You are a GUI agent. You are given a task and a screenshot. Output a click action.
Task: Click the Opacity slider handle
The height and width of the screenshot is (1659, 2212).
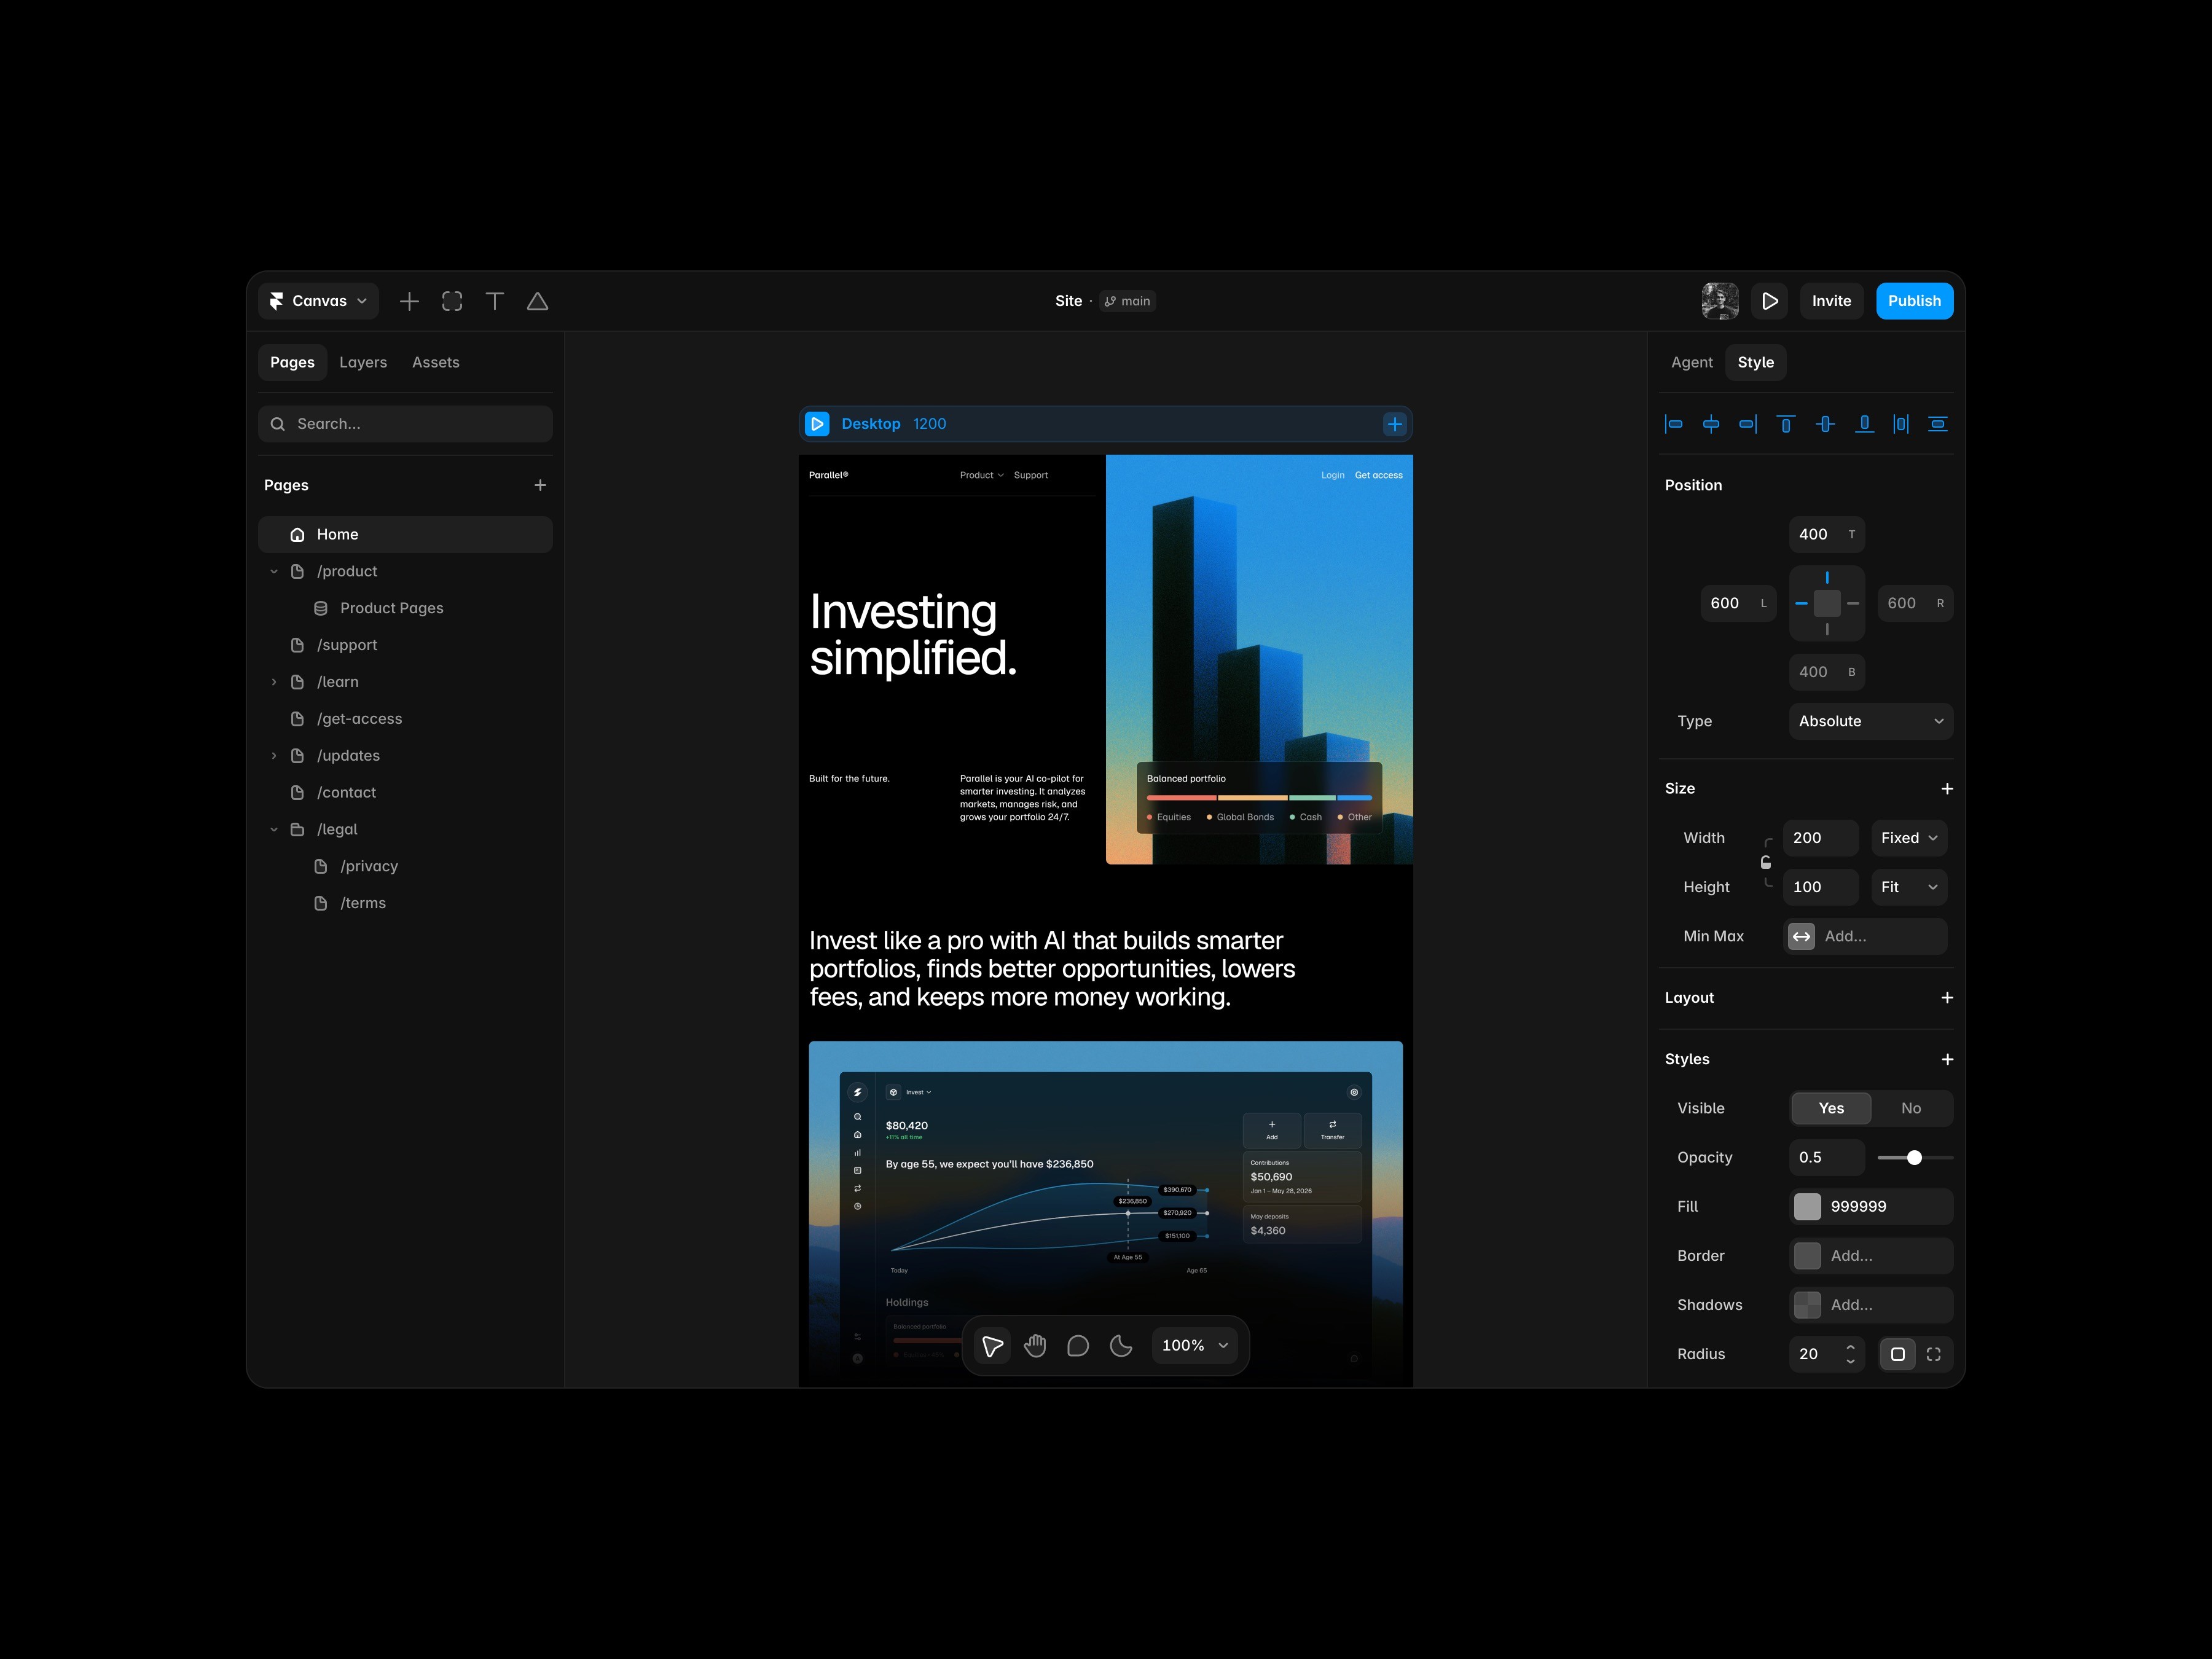(x=1914, y=1158)
